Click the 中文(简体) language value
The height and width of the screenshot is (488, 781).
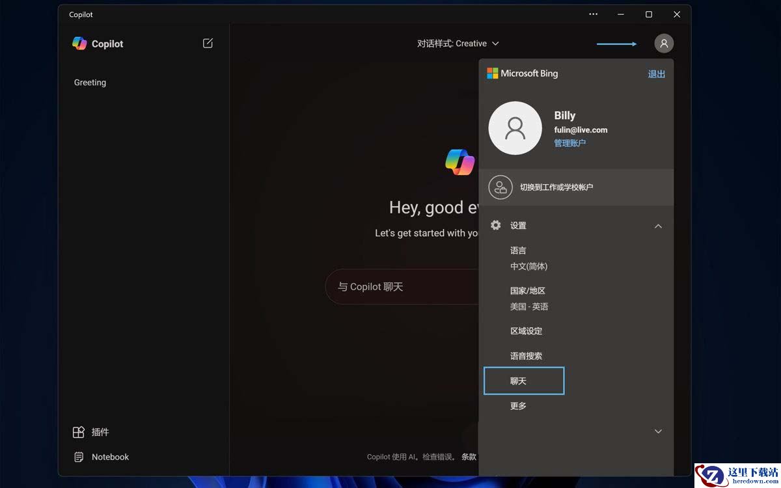(x=529, y=266)
